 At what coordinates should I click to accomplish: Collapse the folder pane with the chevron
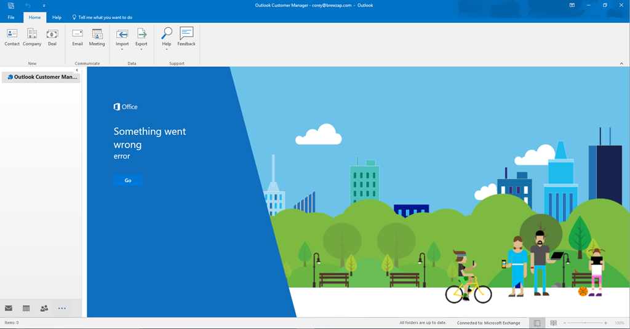(x=77, y=70)
